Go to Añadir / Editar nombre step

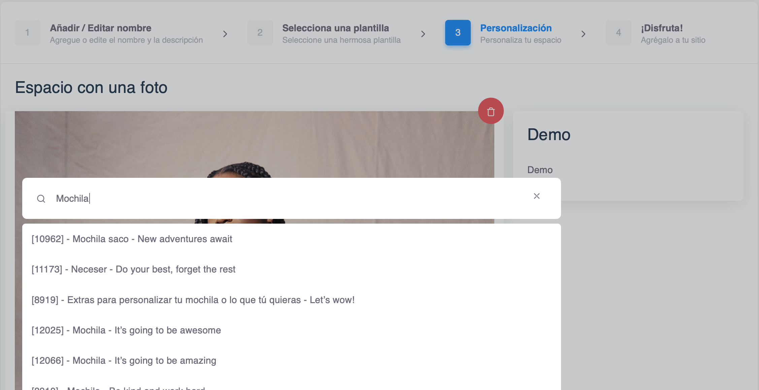tap(101, 28)
